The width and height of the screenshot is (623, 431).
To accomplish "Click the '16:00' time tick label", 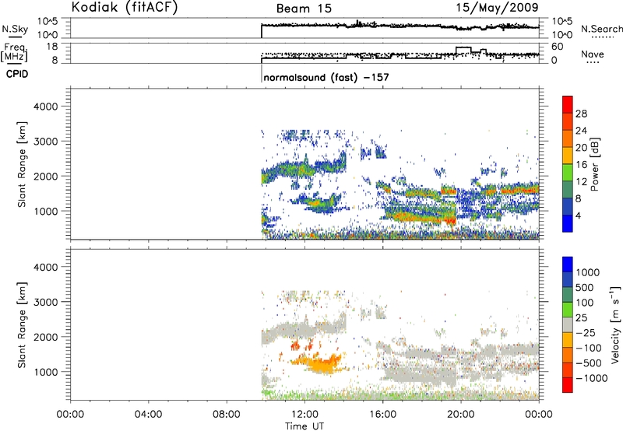I will tap(382, 415).
